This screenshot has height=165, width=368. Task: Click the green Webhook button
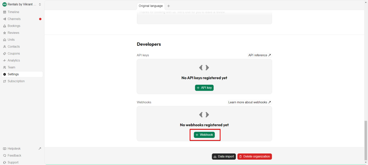tap(204, 135)
